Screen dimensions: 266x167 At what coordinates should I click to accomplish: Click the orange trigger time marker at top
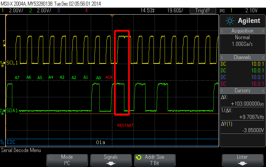coord(112,16)
